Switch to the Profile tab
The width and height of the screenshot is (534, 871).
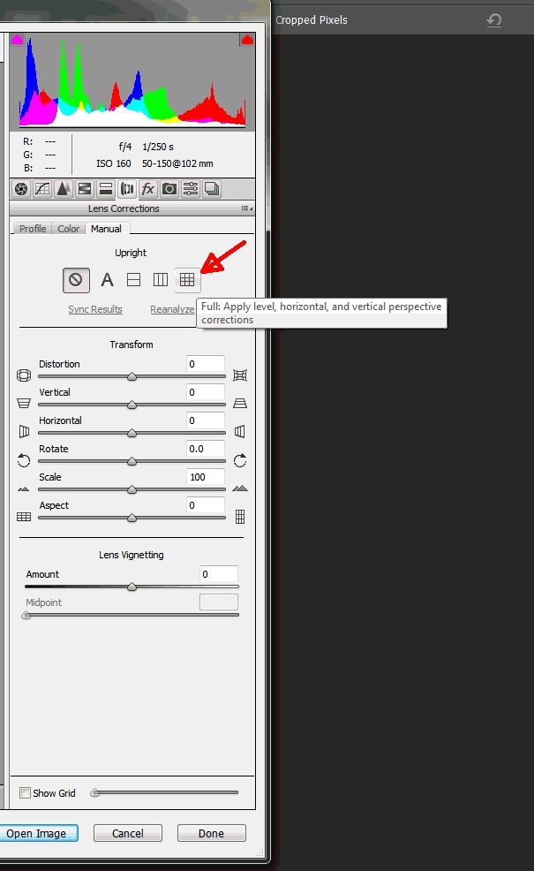tap(33, 229)
